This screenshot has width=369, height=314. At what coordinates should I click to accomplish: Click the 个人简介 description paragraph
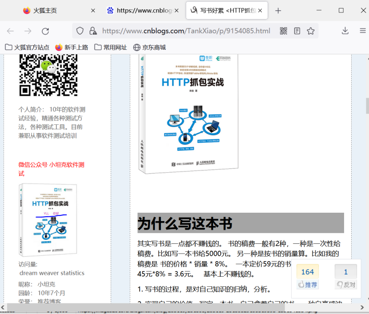(x=52, y=123)
